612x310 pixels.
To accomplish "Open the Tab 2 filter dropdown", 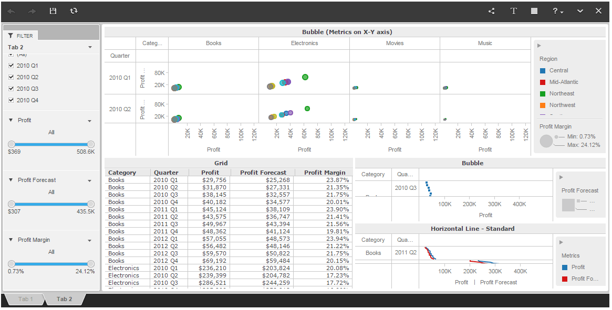I will coord(90,47).
